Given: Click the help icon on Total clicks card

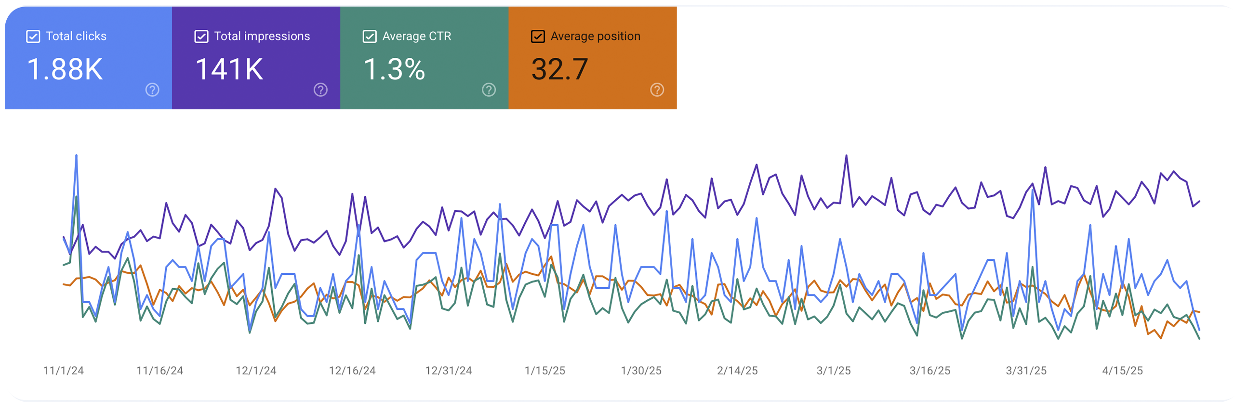Looking at the screenshot, I should click(x=152, y=89).
